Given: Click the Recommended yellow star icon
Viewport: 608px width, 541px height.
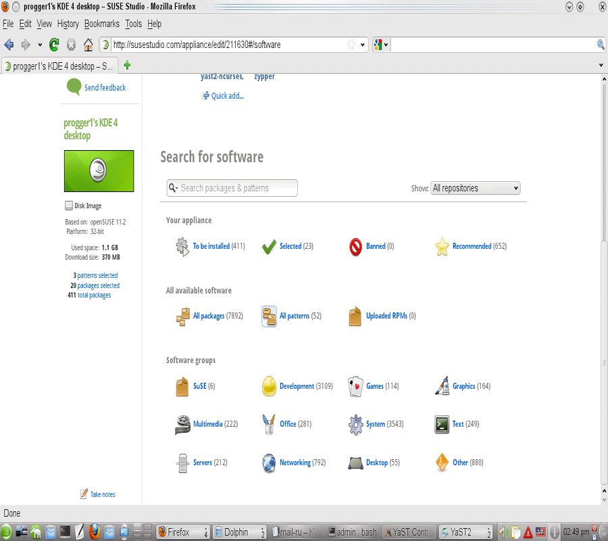Looking at the screenshot, I should pos(442,247).
